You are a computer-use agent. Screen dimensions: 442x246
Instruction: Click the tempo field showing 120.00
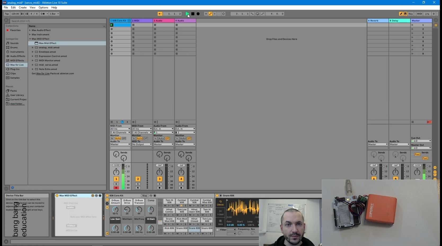point(15,14)
